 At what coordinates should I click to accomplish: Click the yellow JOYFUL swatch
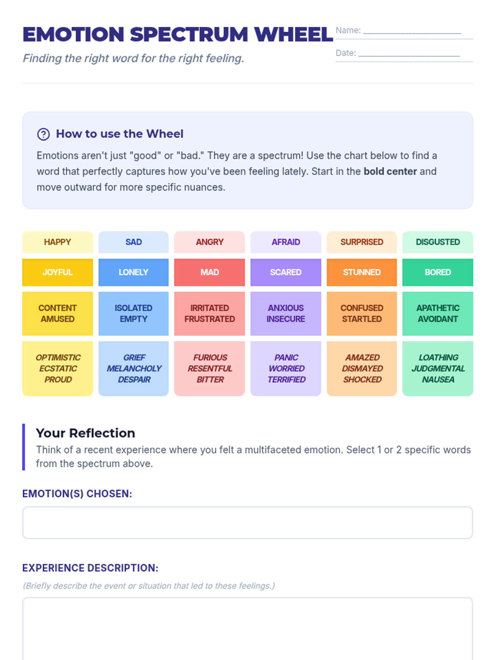(57, 272)
